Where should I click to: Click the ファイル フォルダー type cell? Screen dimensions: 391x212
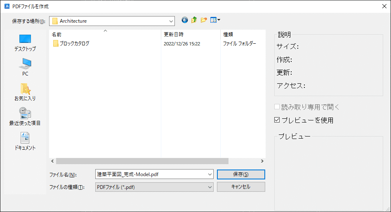[x=239, y=44]
